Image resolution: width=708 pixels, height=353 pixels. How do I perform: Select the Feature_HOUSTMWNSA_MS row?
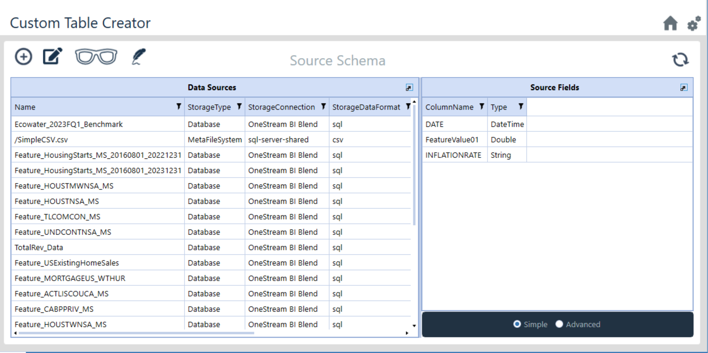tap(211, 186)
